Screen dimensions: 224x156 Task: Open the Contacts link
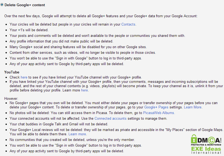[x=129, y=24]
